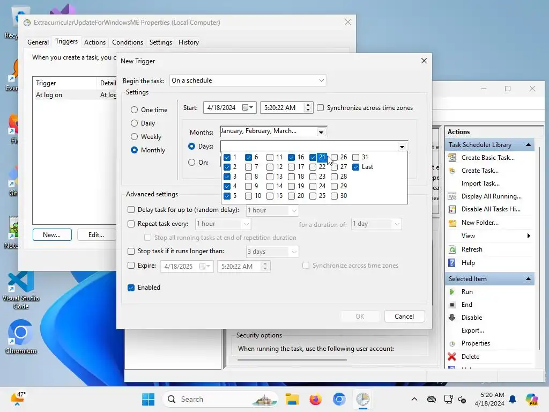Click the taskbar Search box
Viewport: 549px width, 412px height.
pyautogui.click(x=220, y=399)
